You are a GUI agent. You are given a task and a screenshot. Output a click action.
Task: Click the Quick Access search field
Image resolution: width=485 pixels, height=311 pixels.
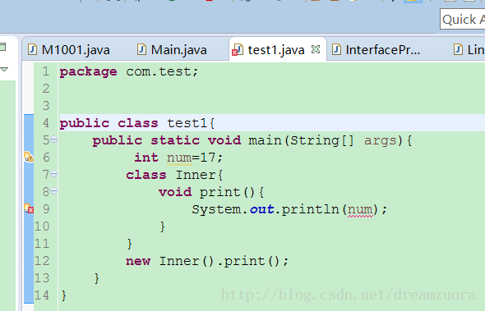[x=463, y=20]
